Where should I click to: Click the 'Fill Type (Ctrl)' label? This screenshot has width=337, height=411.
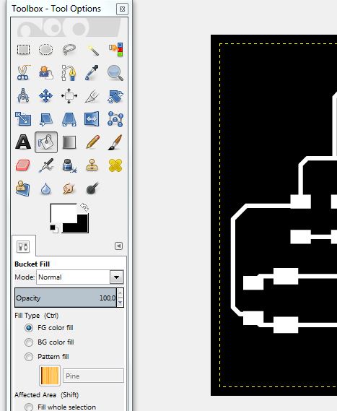(x=36, y=316)
